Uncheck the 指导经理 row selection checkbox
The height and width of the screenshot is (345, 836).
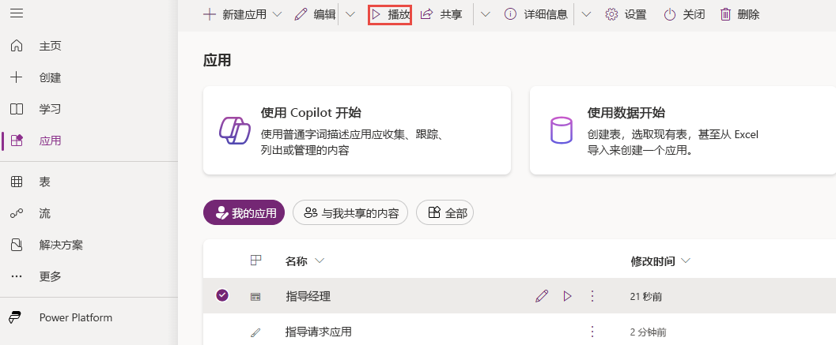click(222, 295)
